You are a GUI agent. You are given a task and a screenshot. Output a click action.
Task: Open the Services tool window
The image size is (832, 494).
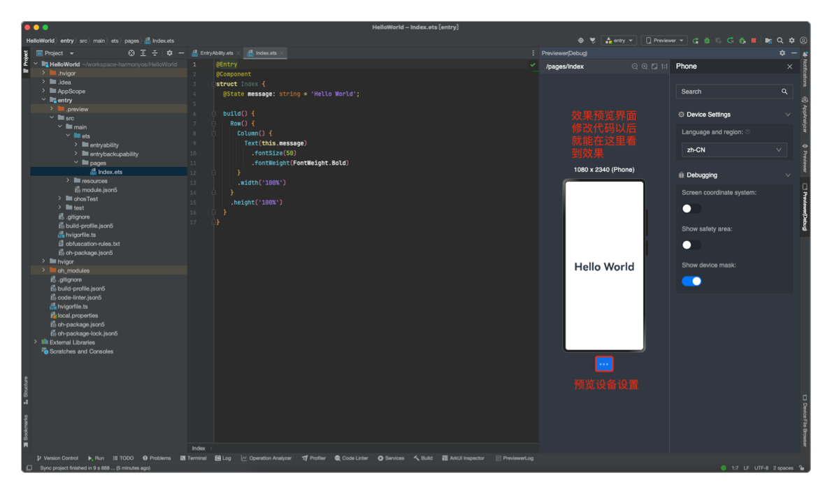pos(391,458)
